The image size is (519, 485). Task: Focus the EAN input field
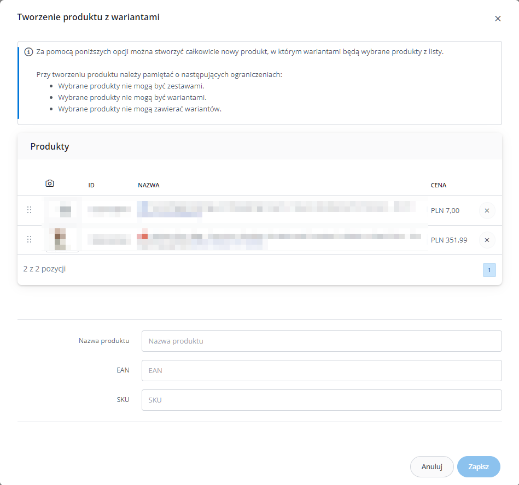click(x=322, y=370)
